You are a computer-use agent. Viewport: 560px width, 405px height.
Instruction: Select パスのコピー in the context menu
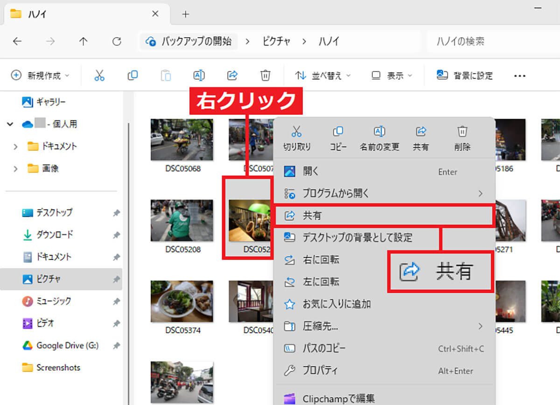[x=384, y=349]
